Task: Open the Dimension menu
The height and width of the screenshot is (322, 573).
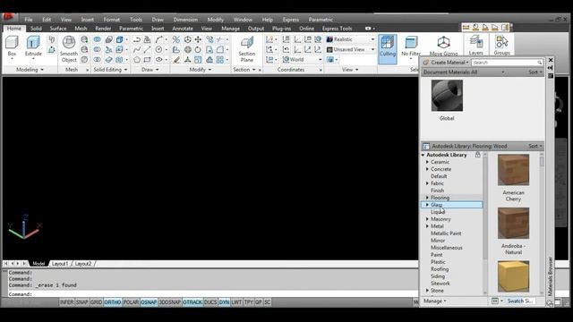Action: point(185,20)
